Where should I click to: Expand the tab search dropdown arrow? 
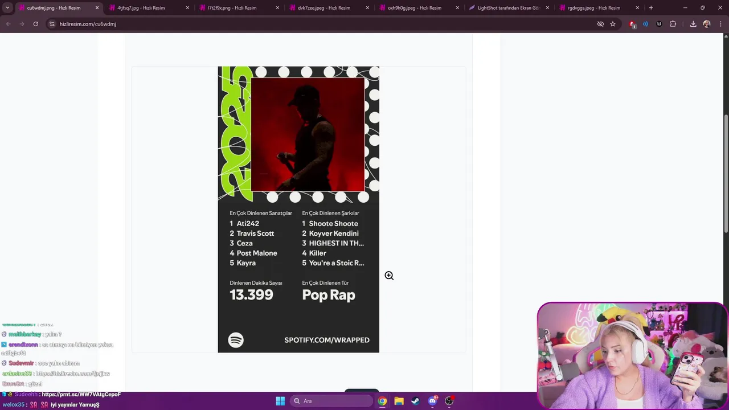click(x=7, y=8)
